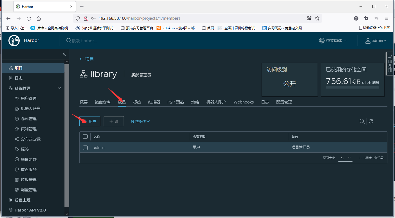Viewport: 395px width, 218px height.
Task: Click the browser back arrow
Action: tap(8, 18)
